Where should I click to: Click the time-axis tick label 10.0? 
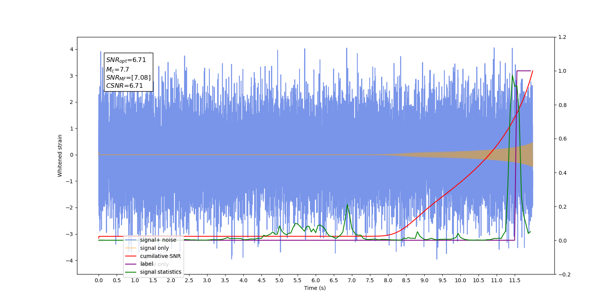coord(460,280)
